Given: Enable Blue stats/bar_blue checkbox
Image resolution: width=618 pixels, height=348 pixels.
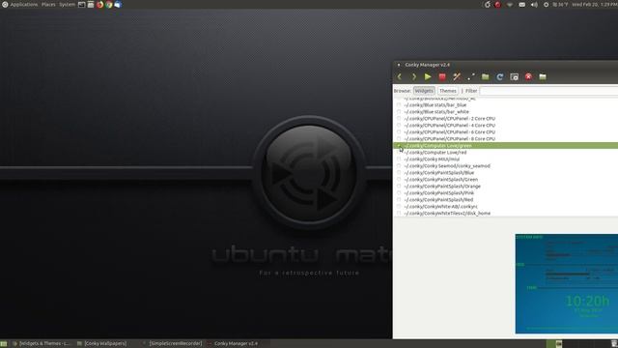Looking at the screenshot, I should point(399,105).
